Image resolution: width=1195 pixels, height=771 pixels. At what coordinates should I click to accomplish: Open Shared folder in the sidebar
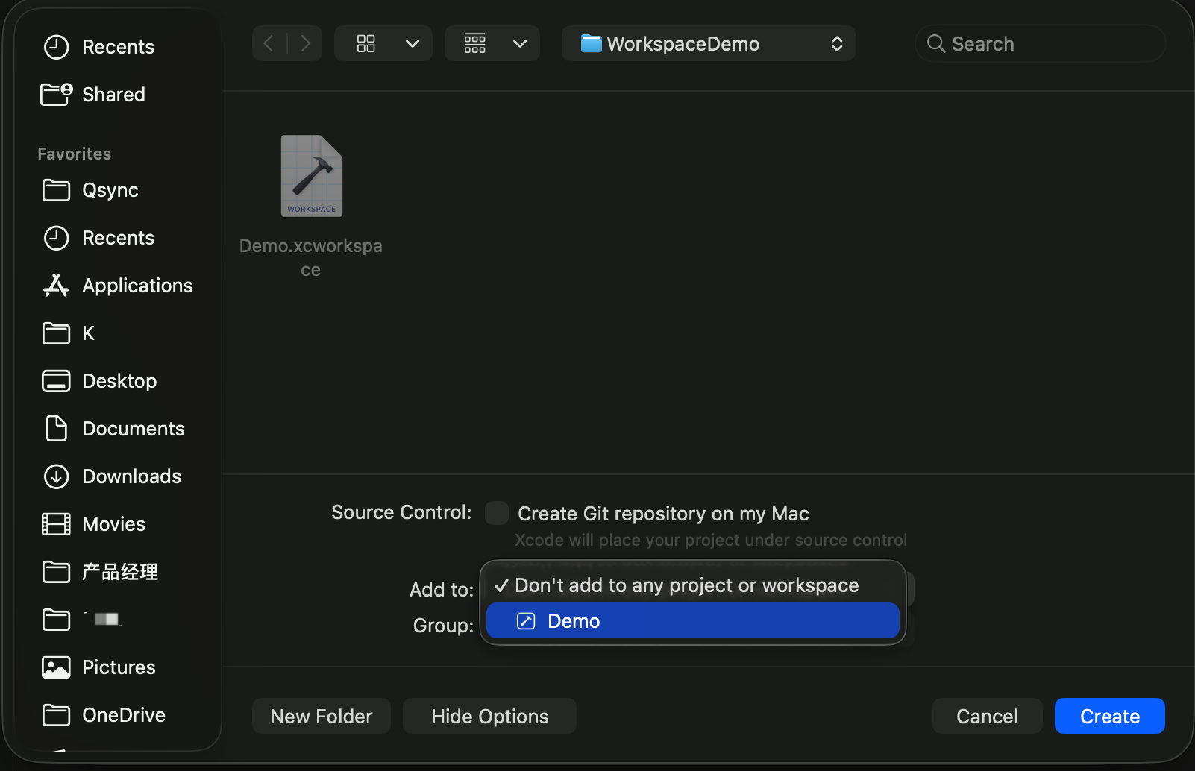113,95
